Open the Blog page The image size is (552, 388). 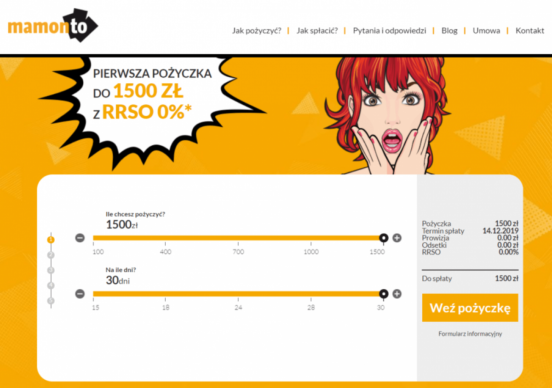449,31
